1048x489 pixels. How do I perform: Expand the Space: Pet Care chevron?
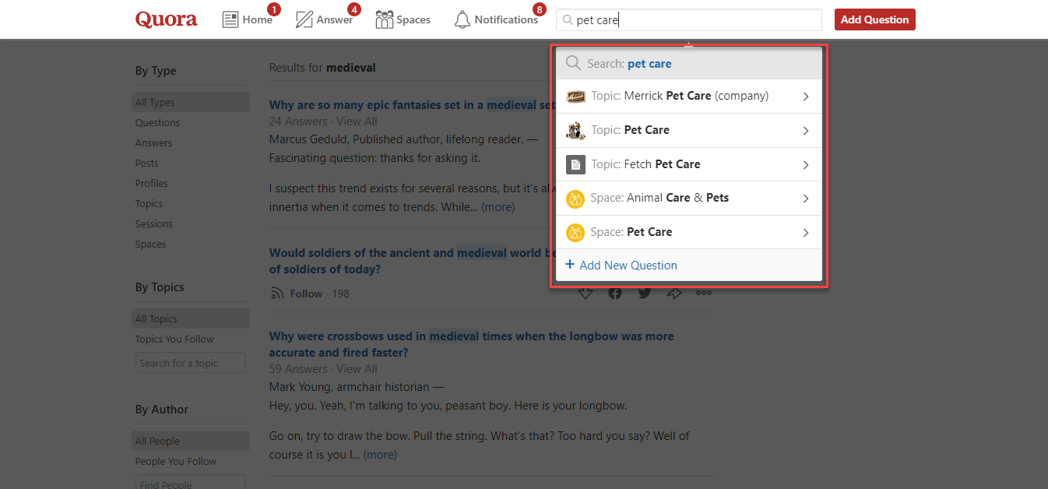806,232
